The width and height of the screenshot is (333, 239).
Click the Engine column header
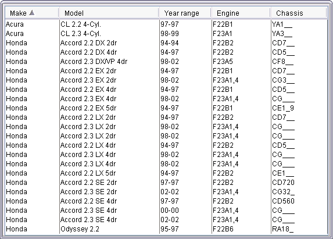pos(241,13)
